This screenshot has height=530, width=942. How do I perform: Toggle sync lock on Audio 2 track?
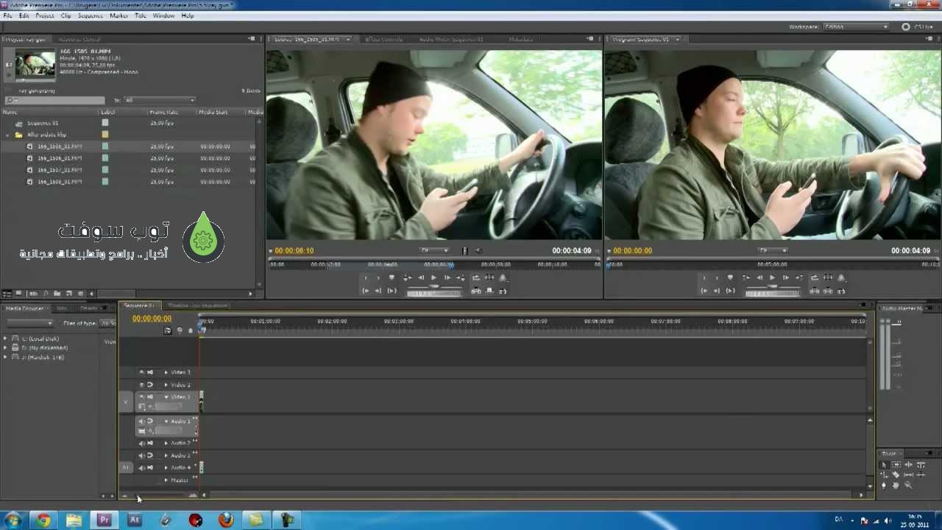click(x=149, y=443)
